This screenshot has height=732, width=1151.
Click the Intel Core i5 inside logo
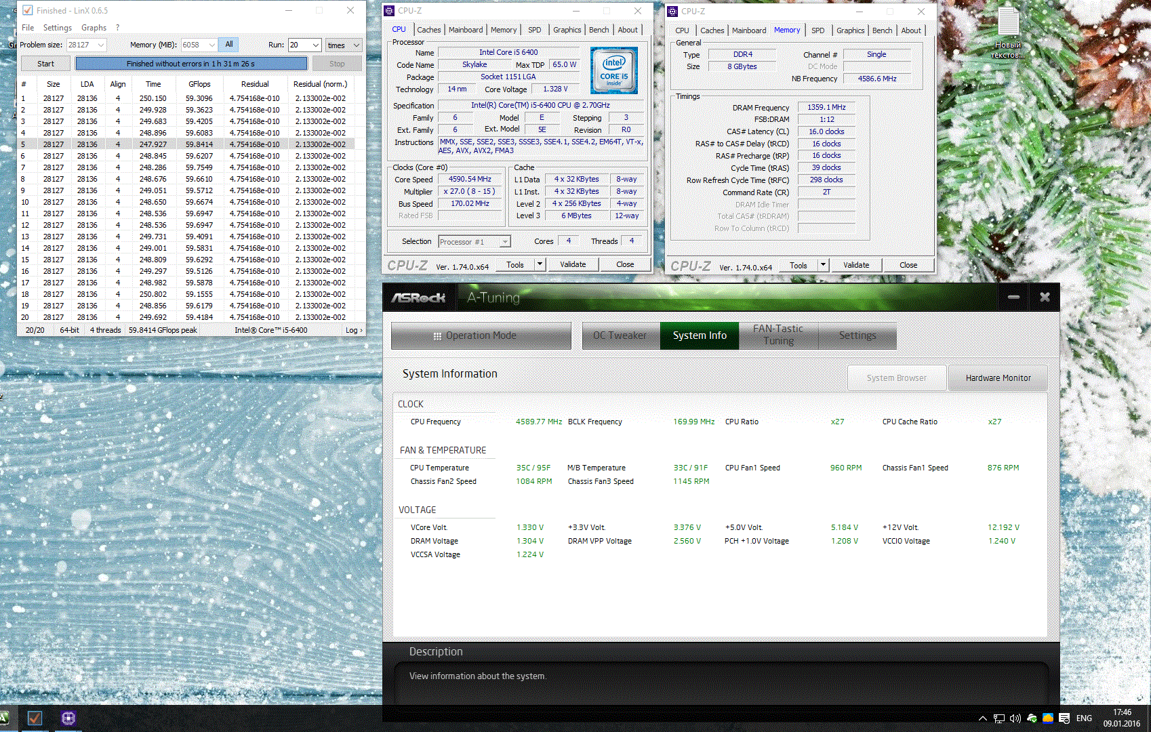[x=614, y=70]
